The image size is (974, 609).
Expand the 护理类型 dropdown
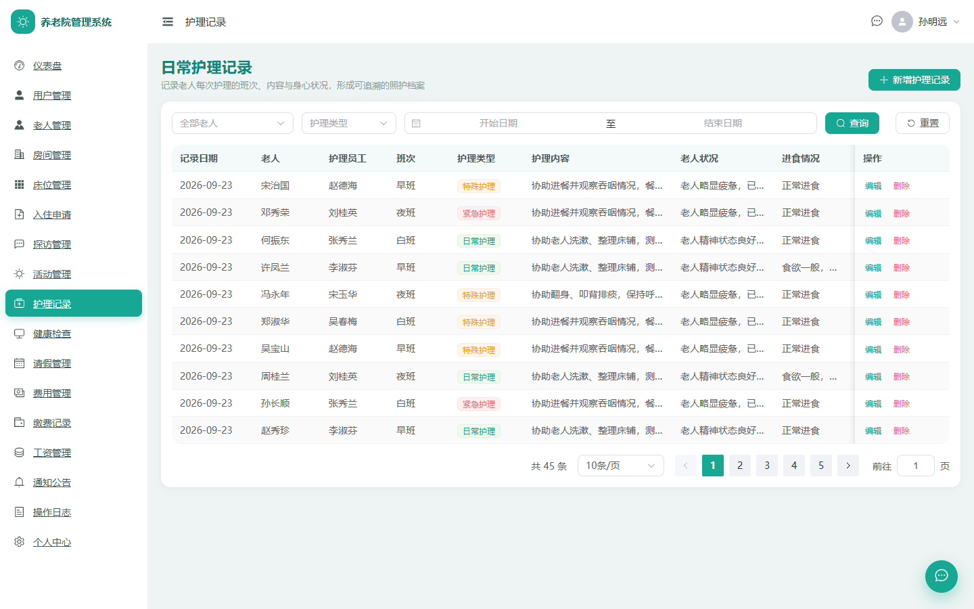(349, 123)
